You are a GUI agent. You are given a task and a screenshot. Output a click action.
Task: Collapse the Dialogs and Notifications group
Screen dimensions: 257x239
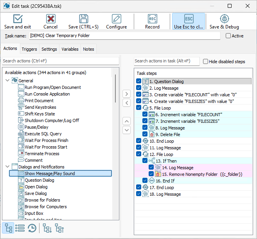coord(7,166)
